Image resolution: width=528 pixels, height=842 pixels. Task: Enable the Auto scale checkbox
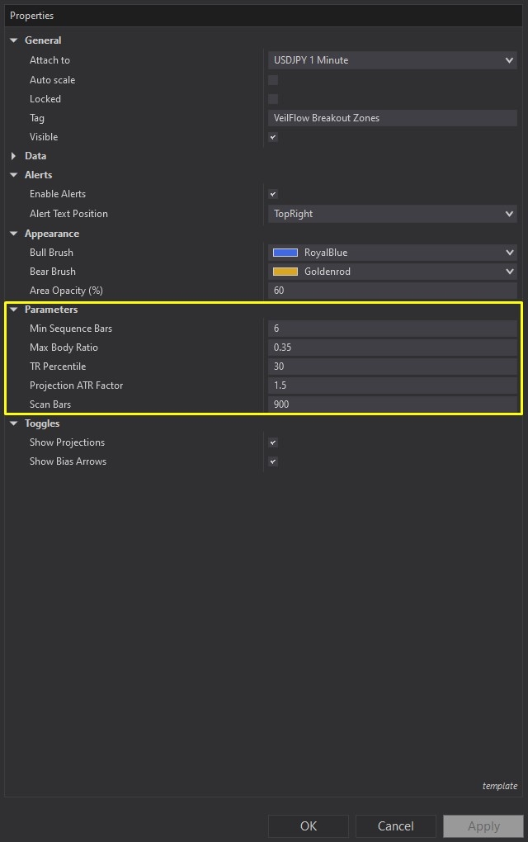point(272,80)
